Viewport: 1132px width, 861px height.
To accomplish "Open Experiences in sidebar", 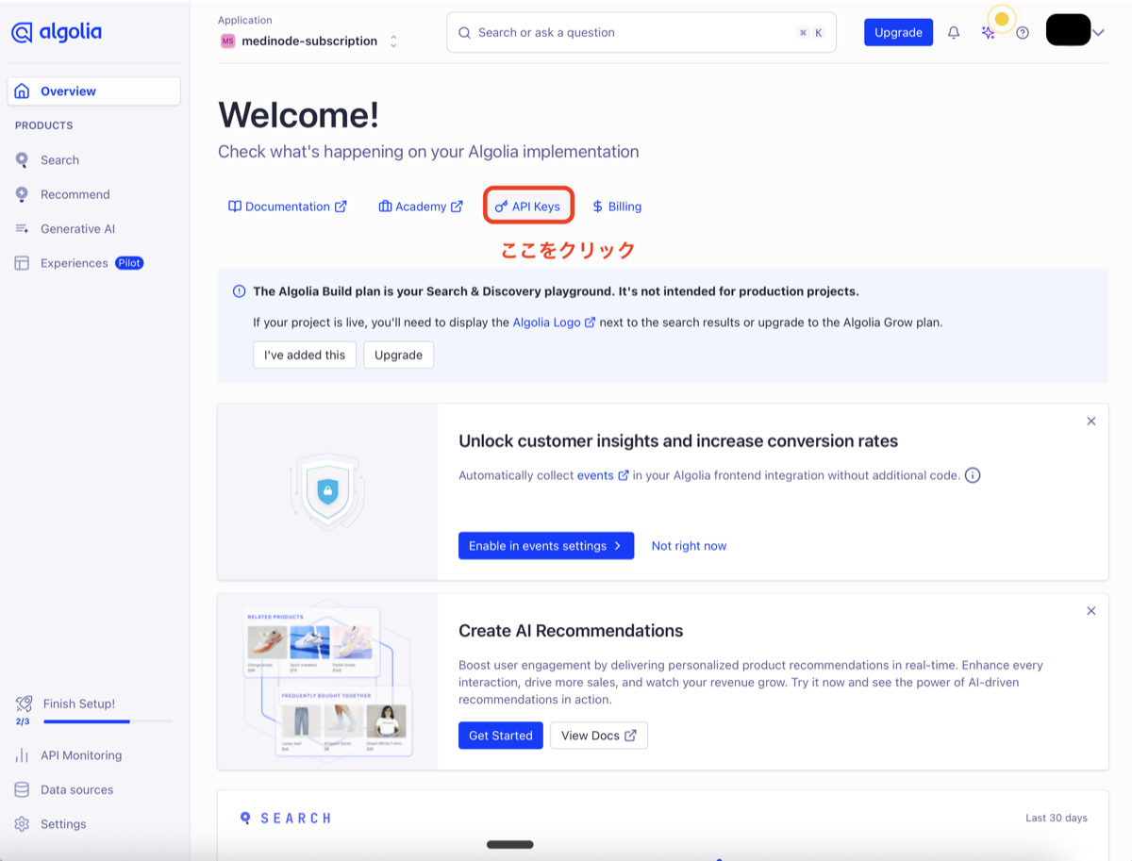I will click(x=74, y=263).
